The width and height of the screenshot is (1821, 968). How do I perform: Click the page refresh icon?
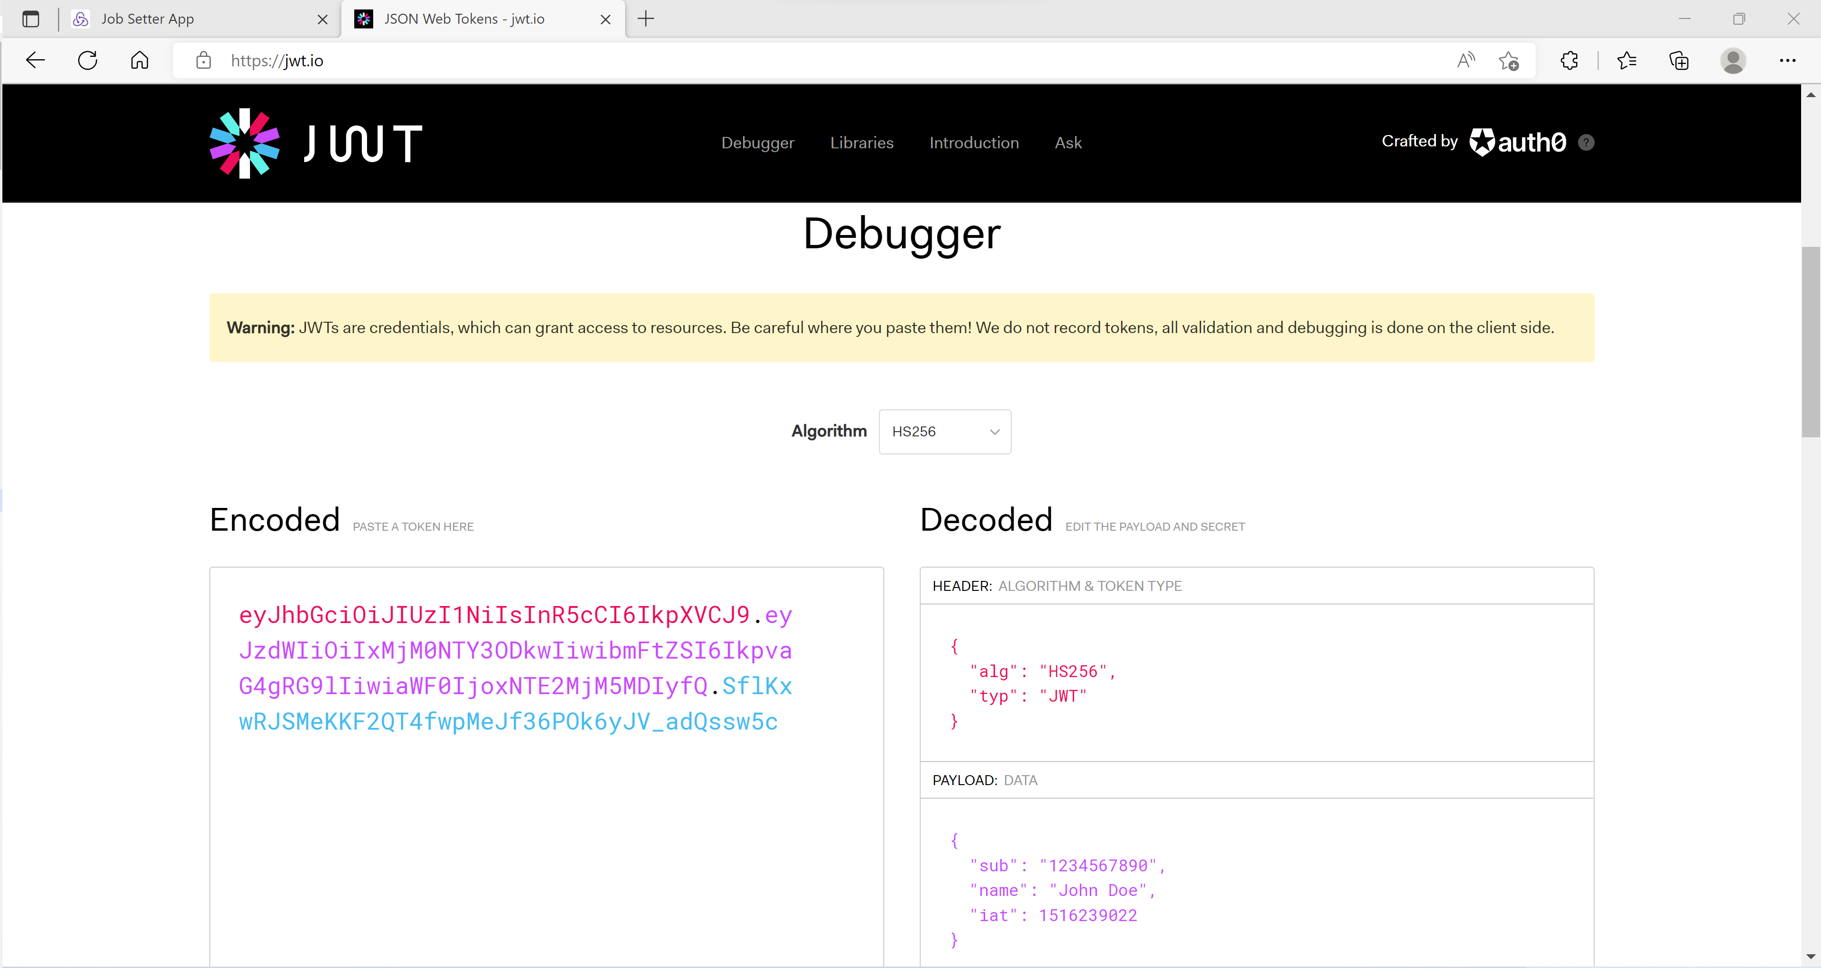(x=87, y=60)
